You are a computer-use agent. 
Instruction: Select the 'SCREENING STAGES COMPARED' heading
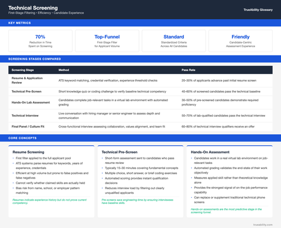34,59
